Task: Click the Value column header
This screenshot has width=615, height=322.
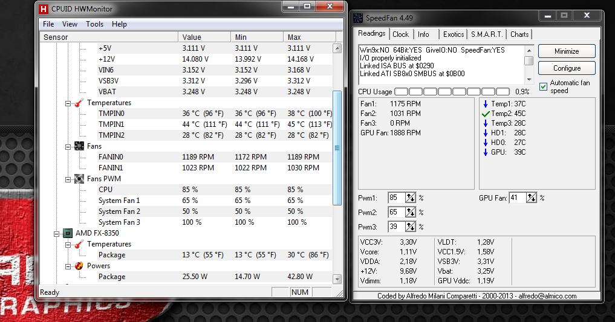Action: pyautogui.click(x=204, y=37)
